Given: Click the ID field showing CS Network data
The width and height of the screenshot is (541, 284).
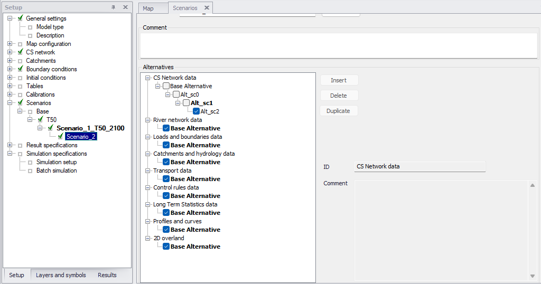Looking at the screenshot, I should point(420,166).
